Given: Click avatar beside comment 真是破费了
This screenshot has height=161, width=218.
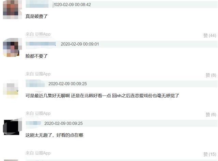Looking at the screenshot, I should pyautogui.click(x=12, y=9).
